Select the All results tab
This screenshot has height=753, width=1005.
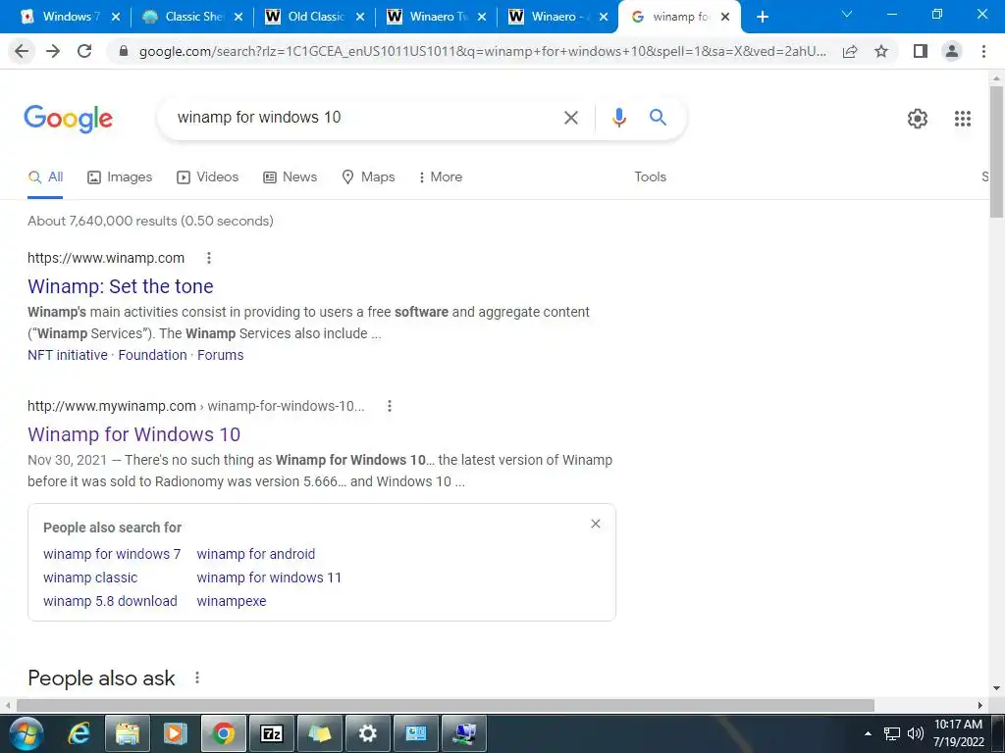click(45, 176)
